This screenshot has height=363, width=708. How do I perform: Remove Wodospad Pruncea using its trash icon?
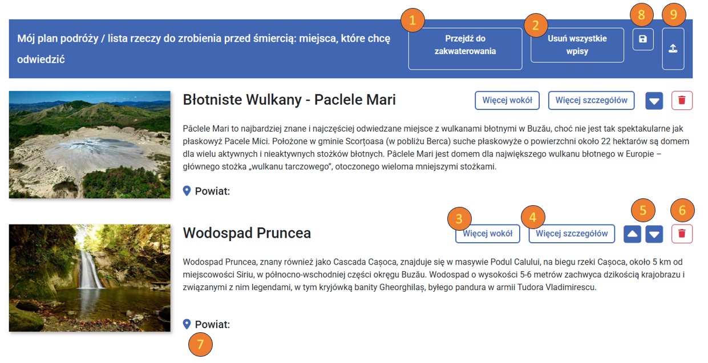pos(682,233)
